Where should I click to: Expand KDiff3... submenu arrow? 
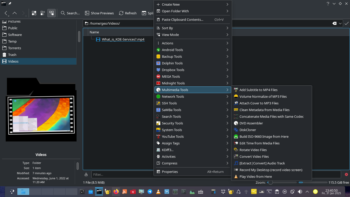227,150
